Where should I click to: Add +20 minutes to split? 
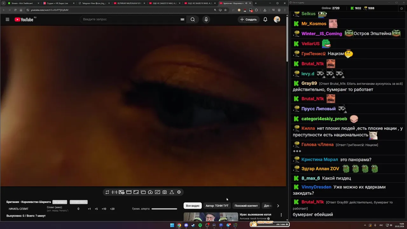[x=112, y=209]
